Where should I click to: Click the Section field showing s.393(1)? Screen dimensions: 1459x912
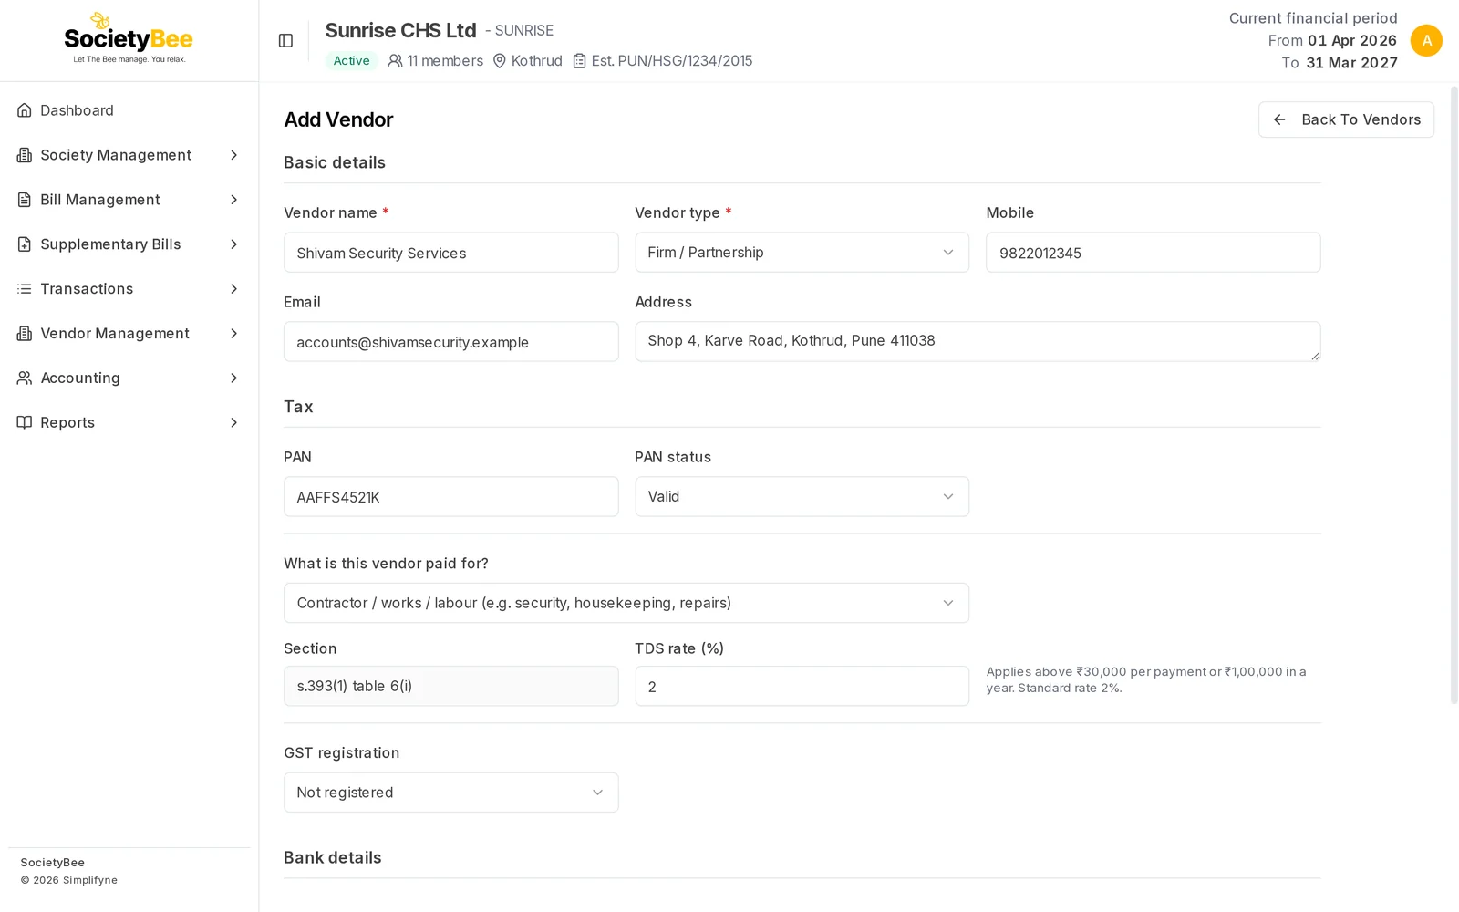(451, 687)
